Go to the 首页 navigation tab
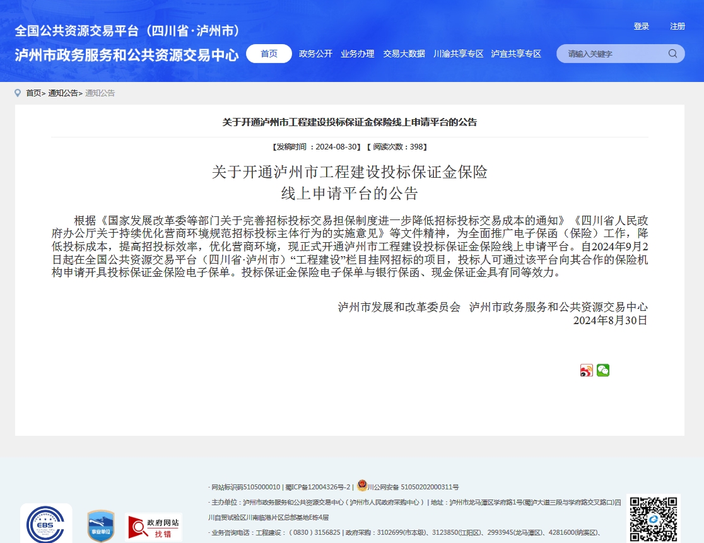 [x=269, y=54]
